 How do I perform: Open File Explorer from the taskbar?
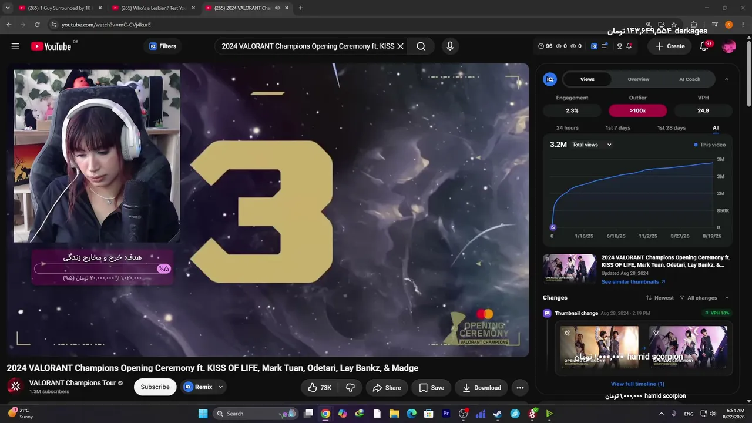394,414
